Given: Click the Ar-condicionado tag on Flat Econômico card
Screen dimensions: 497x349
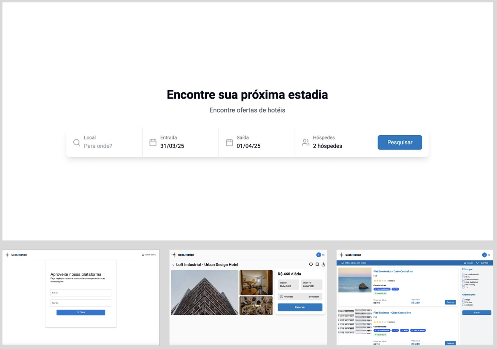Looking at the screenshot, I should click(382, 289).
